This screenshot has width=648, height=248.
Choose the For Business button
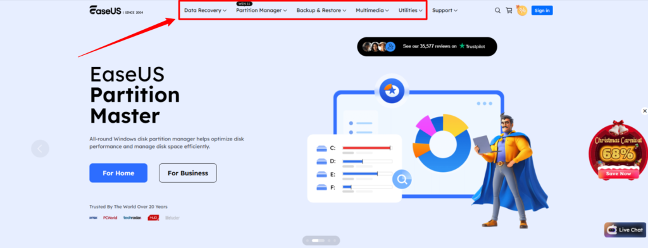pos(187,173)
